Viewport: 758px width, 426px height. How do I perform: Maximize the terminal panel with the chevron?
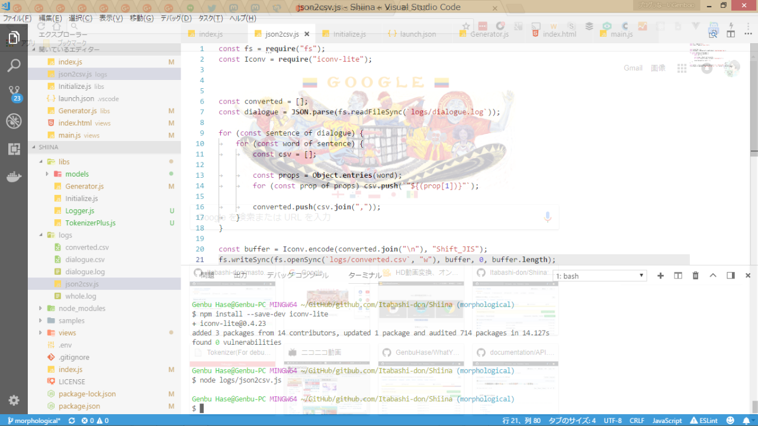point(713,276)
